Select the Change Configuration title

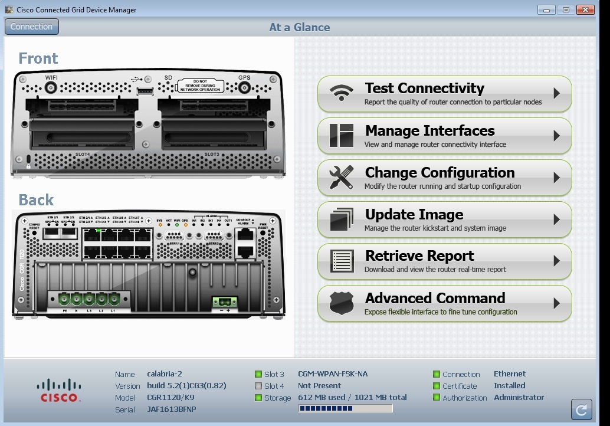click(440, 172)
